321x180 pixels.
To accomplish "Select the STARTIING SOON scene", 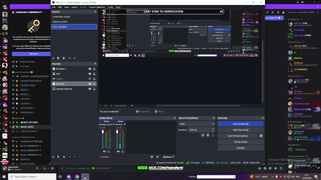I will point(74,17).
